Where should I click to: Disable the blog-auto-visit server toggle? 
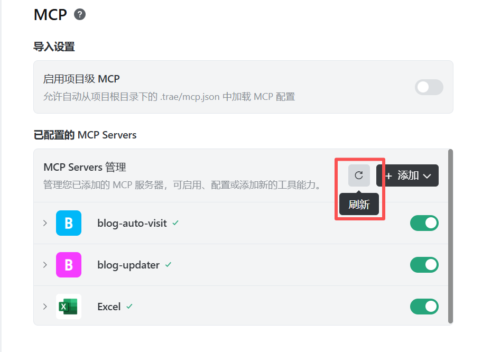click(x=424, y=223)
